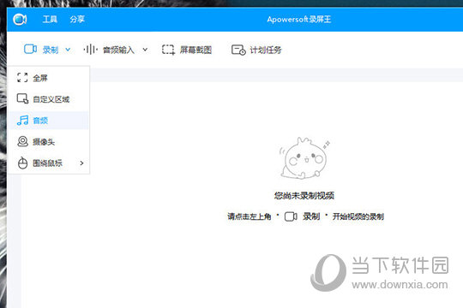Click the 录制 word in the hint line
This screenshot has width=463, height=308.
click(x=311, y=216)
